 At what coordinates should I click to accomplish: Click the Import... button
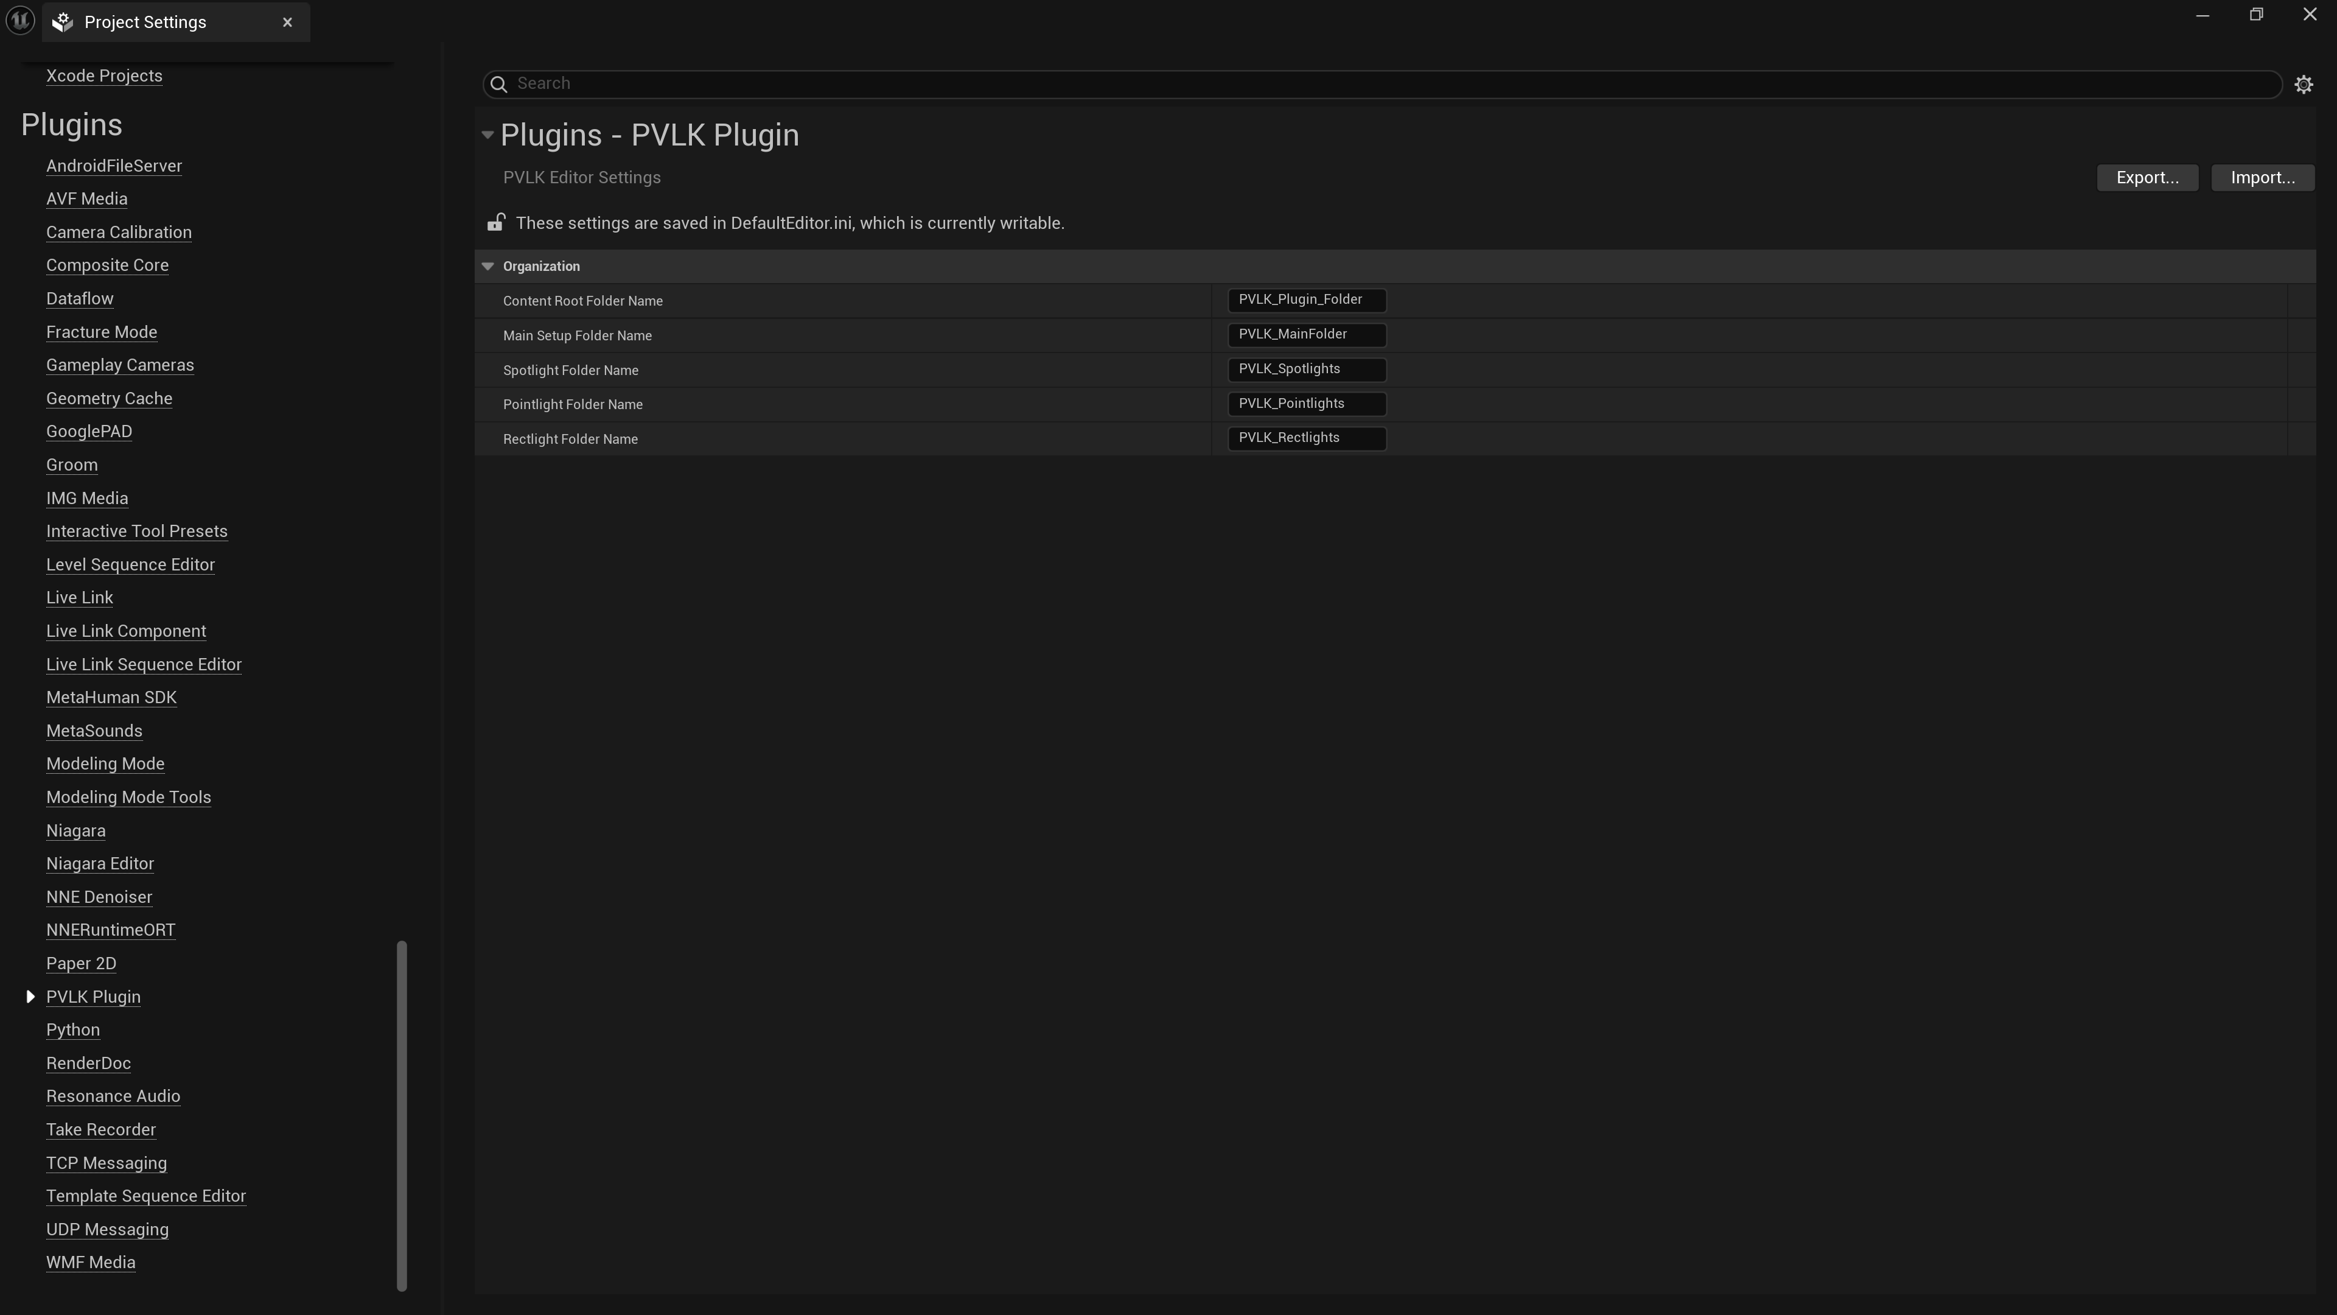pyautogui.click(x=2263, y=178)
